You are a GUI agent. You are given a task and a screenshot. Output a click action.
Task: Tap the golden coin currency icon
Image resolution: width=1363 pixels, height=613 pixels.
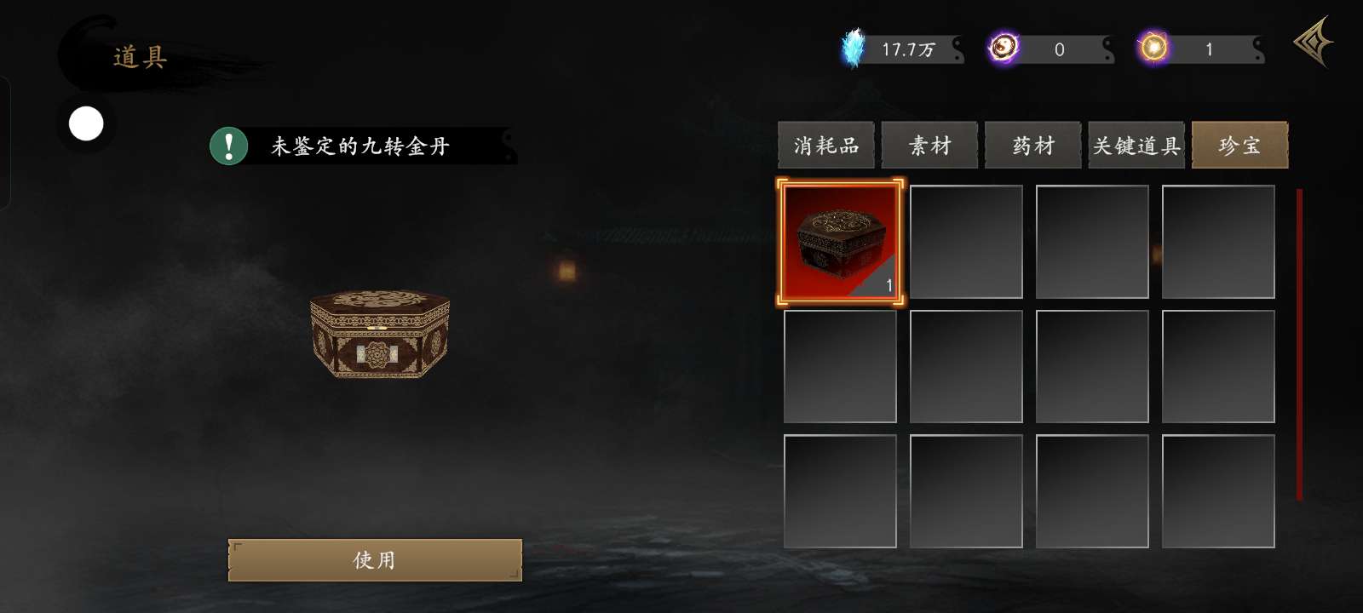(x=1153, y=48)
